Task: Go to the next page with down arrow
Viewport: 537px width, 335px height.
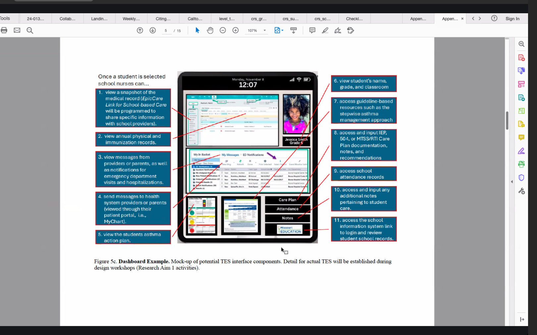Action: coord(153,30)
